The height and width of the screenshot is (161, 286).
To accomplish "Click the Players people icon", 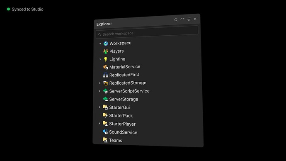I will [106, 51].
